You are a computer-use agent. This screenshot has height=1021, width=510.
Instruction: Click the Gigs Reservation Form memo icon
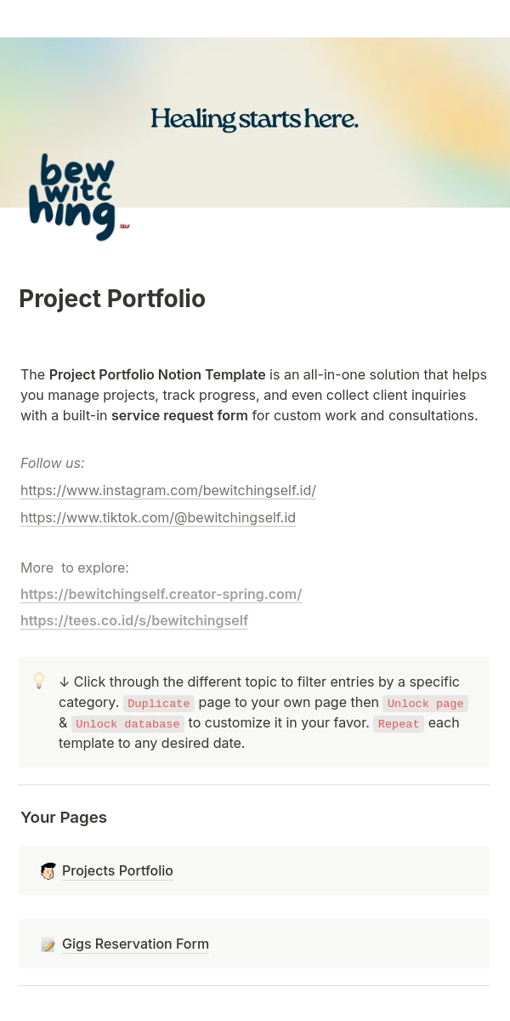coord(48,944)
